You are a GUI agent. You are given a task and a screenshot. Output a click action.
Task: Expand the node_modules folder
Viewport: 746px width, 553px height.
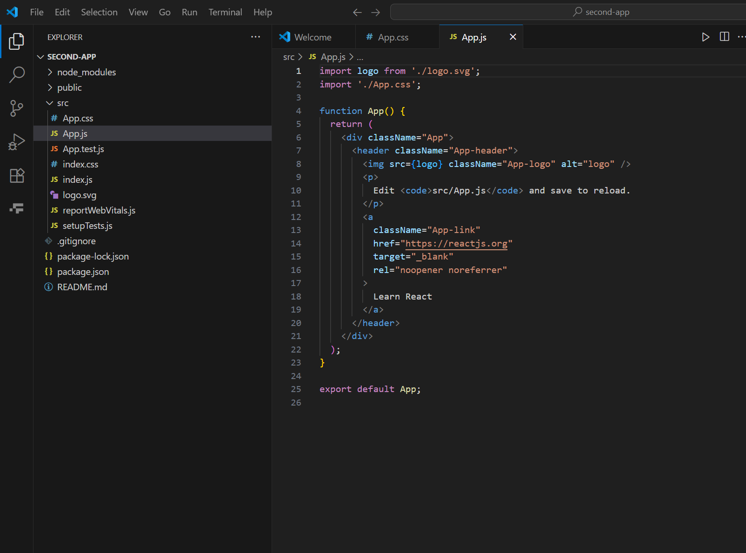[50, 72]
